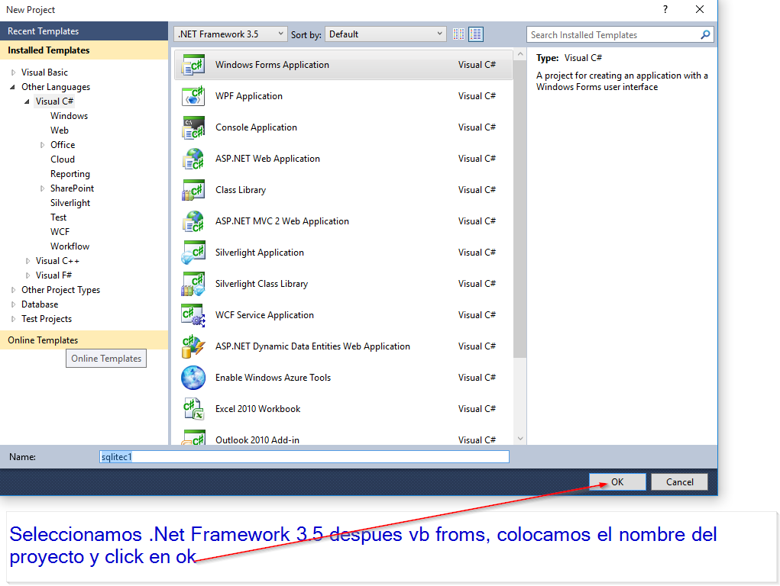780x586 pixels.
Task: Close the New Project dialog
Action: [x=700, y=9]
